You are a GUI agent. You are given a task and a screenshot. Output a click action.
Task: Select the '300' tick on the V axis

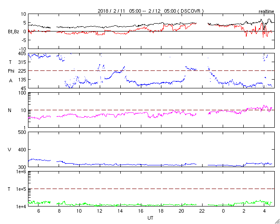(x=22, y=167)
